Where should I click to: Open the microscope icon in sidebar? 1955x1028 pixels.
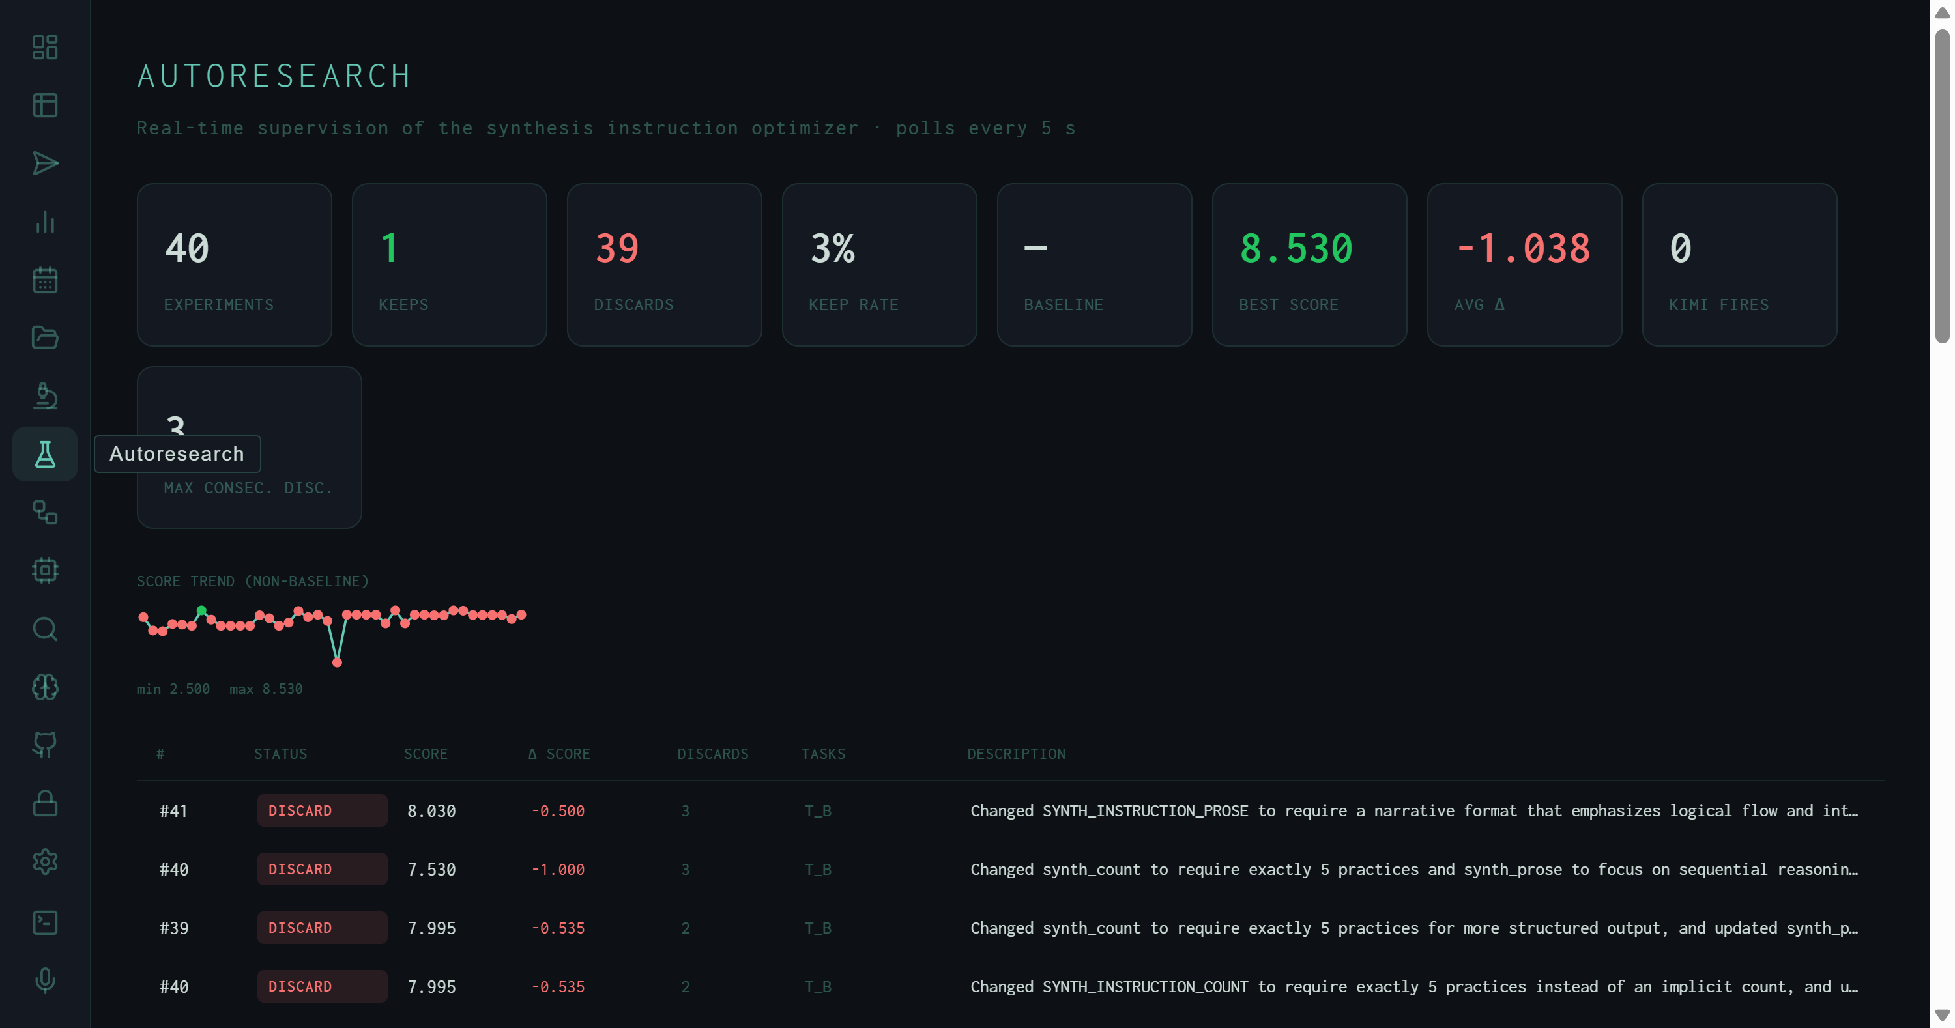(x=45, y=396)
